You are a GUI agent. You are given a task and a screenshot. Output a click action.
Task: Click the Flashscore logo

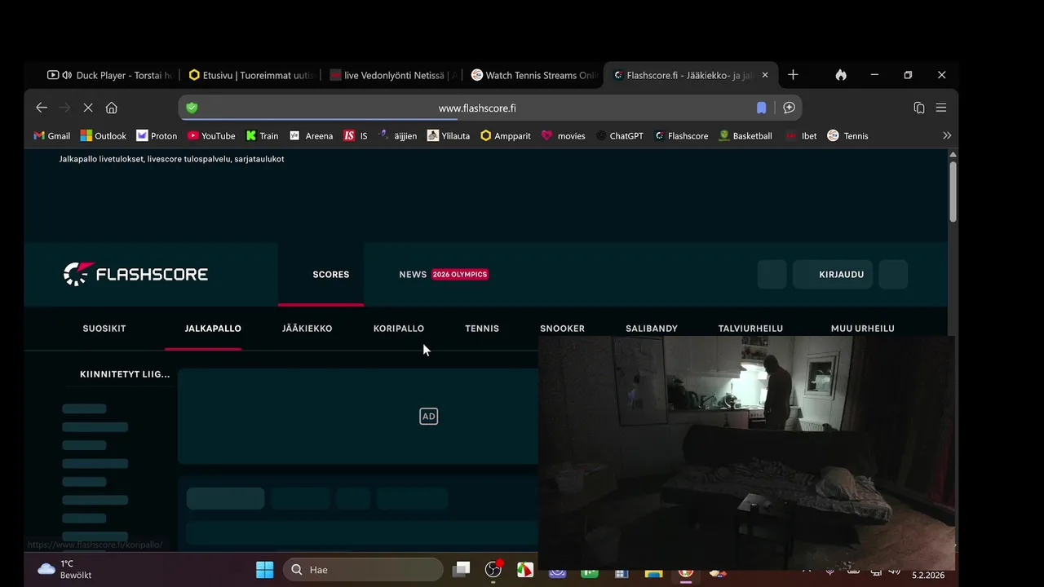(x=136, y=274)
